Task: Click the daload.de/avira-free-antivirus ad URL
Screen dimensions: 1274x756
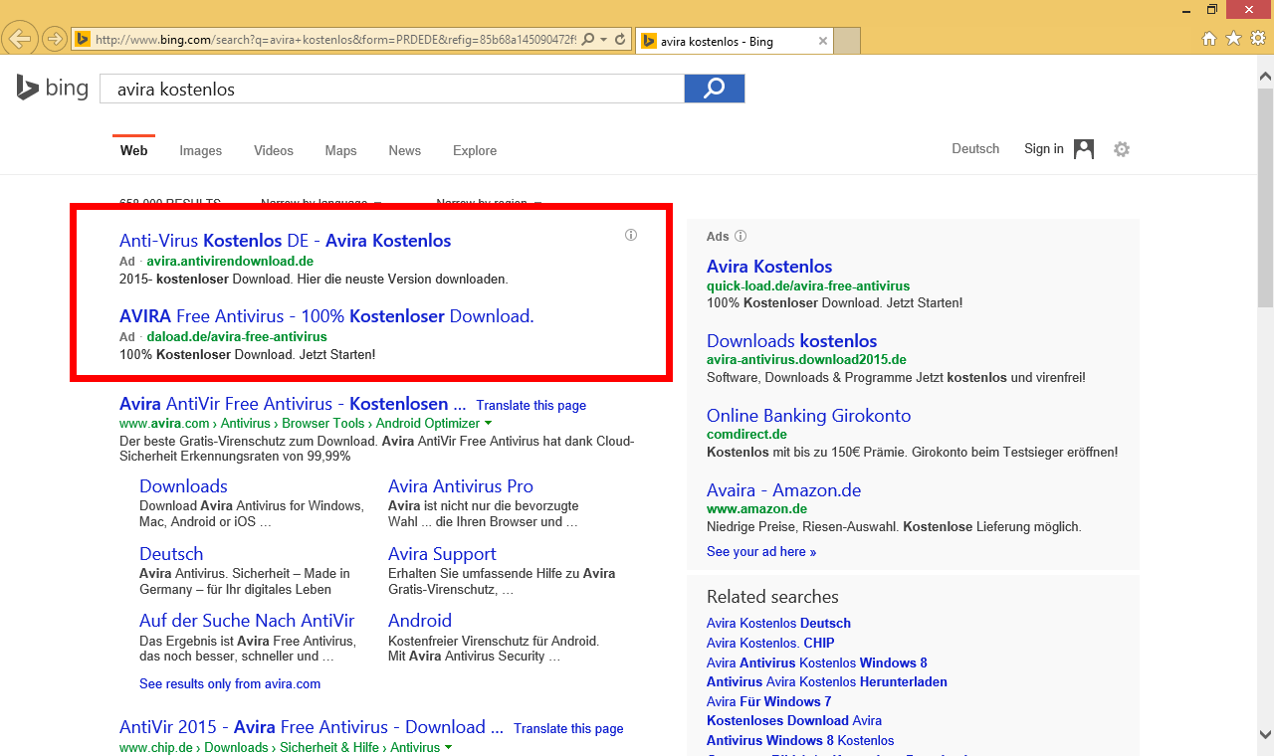Action: 237,336
